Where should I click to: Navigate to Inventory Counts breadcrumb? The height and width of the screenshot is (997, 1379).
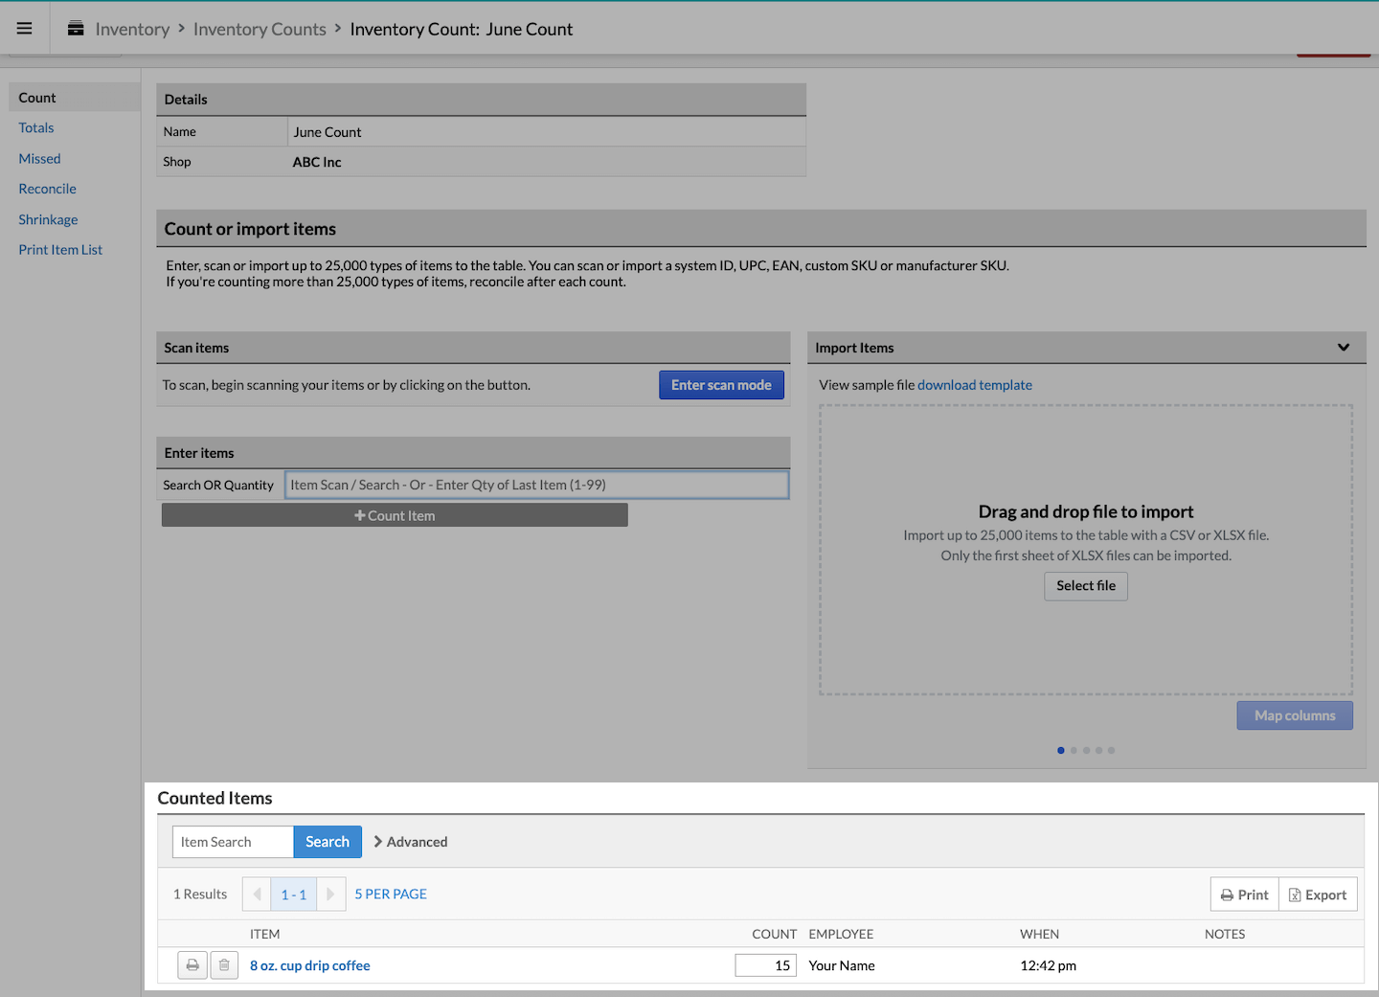[260, 30]
